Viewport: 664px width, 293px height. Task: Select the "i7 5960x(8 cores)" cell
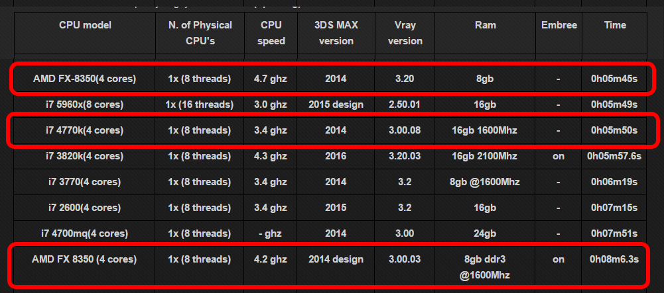pyautogui.click(x=85, y=105)
